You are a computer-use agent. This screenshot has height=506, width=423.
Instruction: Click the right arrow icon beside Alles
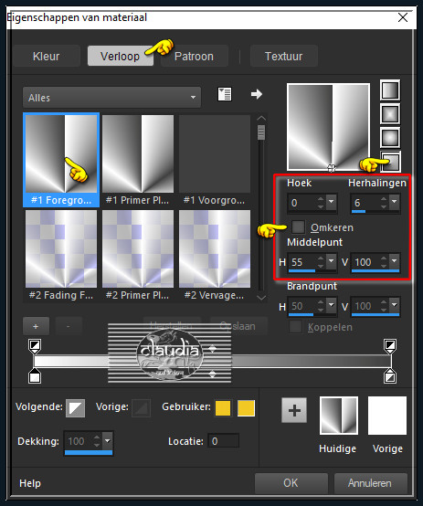coord(257,94)
